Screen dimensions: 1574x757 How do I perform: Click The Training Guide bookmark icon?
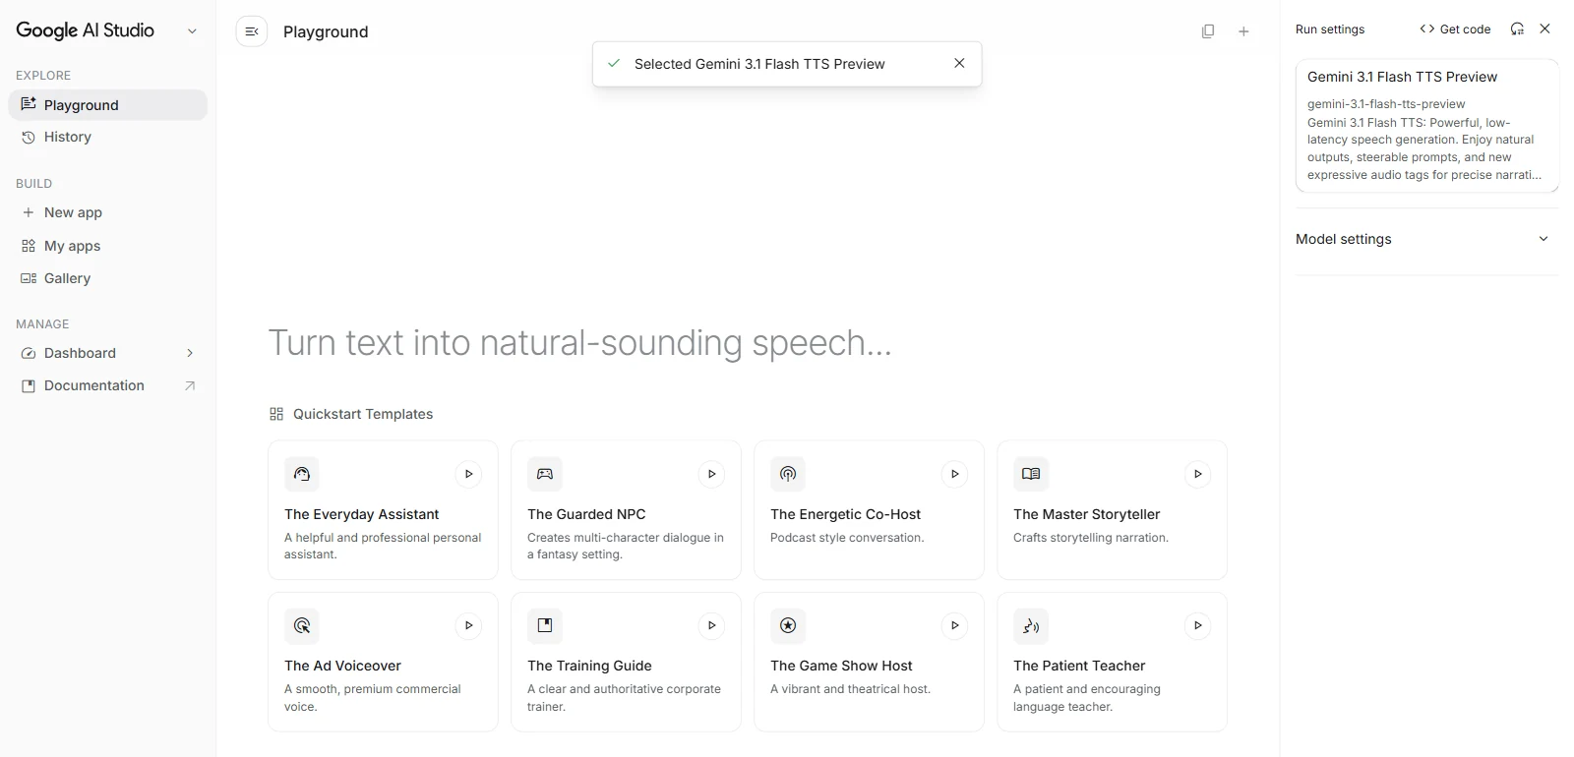545,625
